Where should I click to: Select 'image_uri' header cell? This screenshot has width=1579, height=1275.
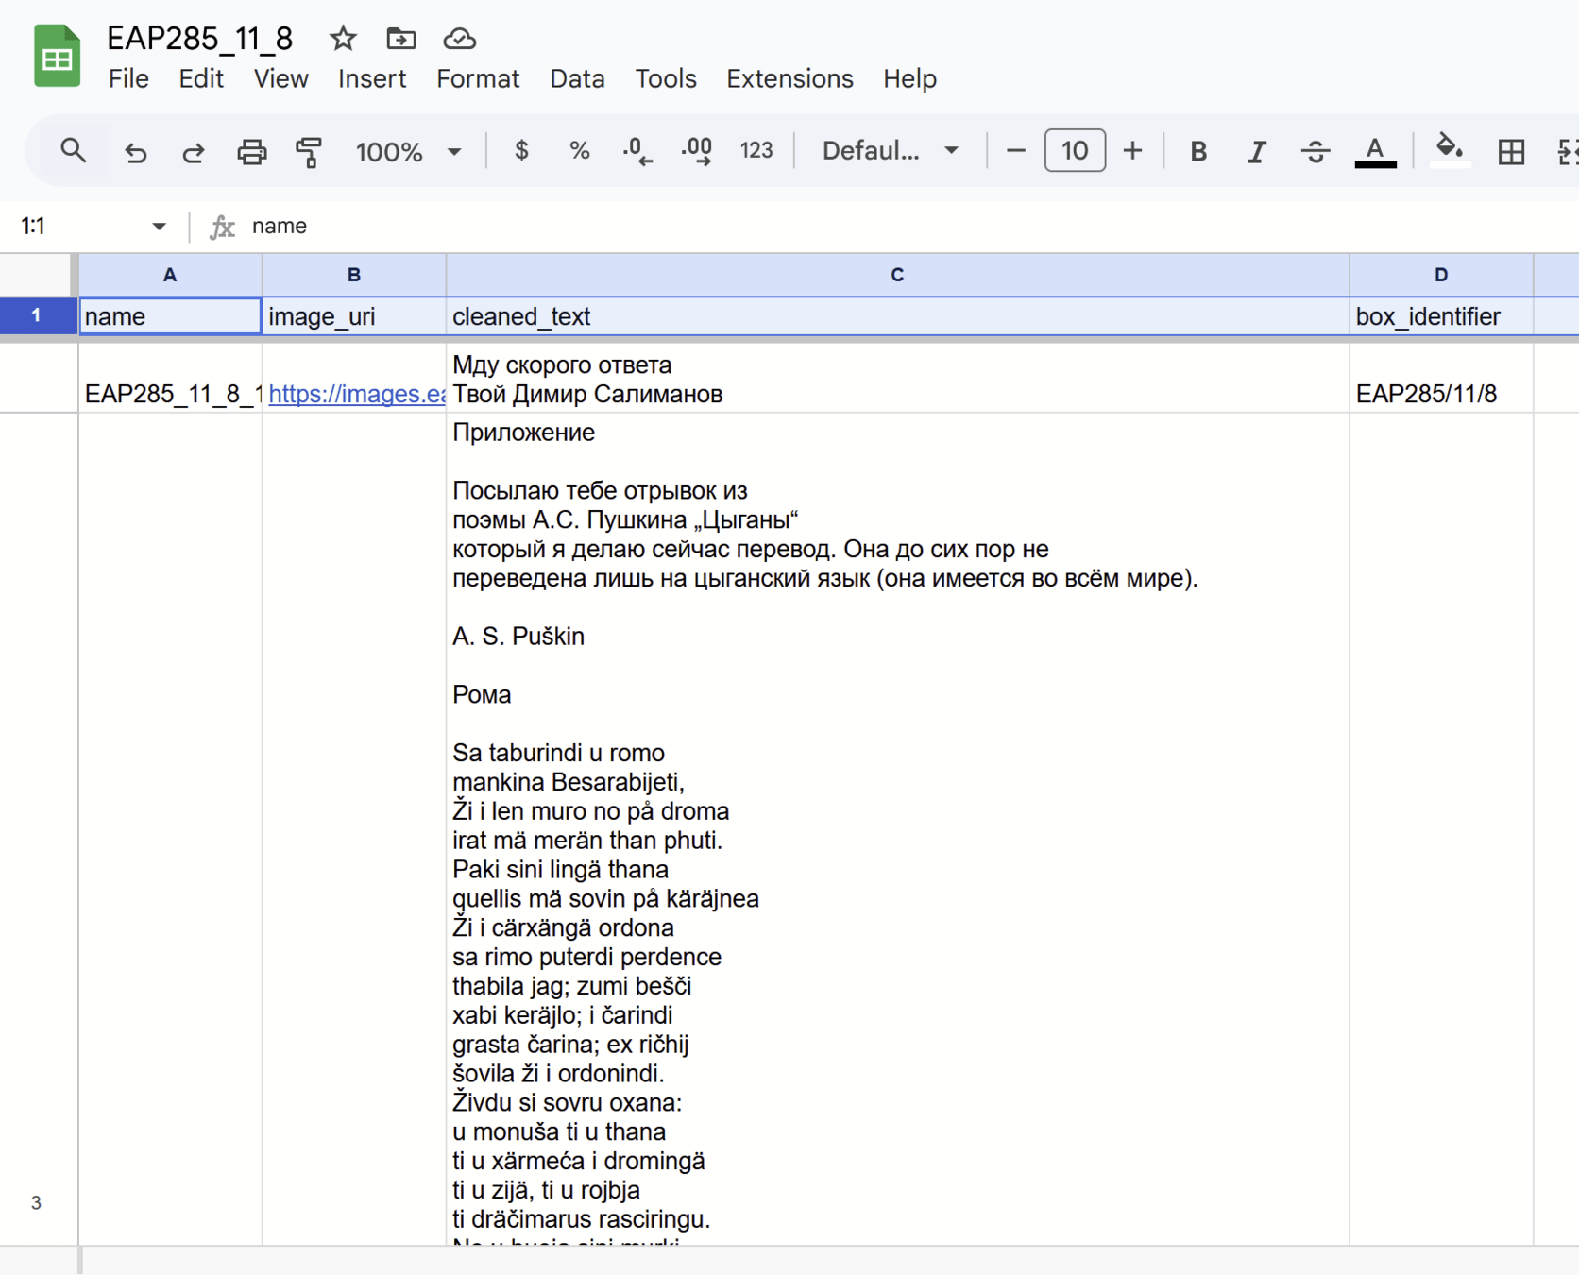click(354, 316)
